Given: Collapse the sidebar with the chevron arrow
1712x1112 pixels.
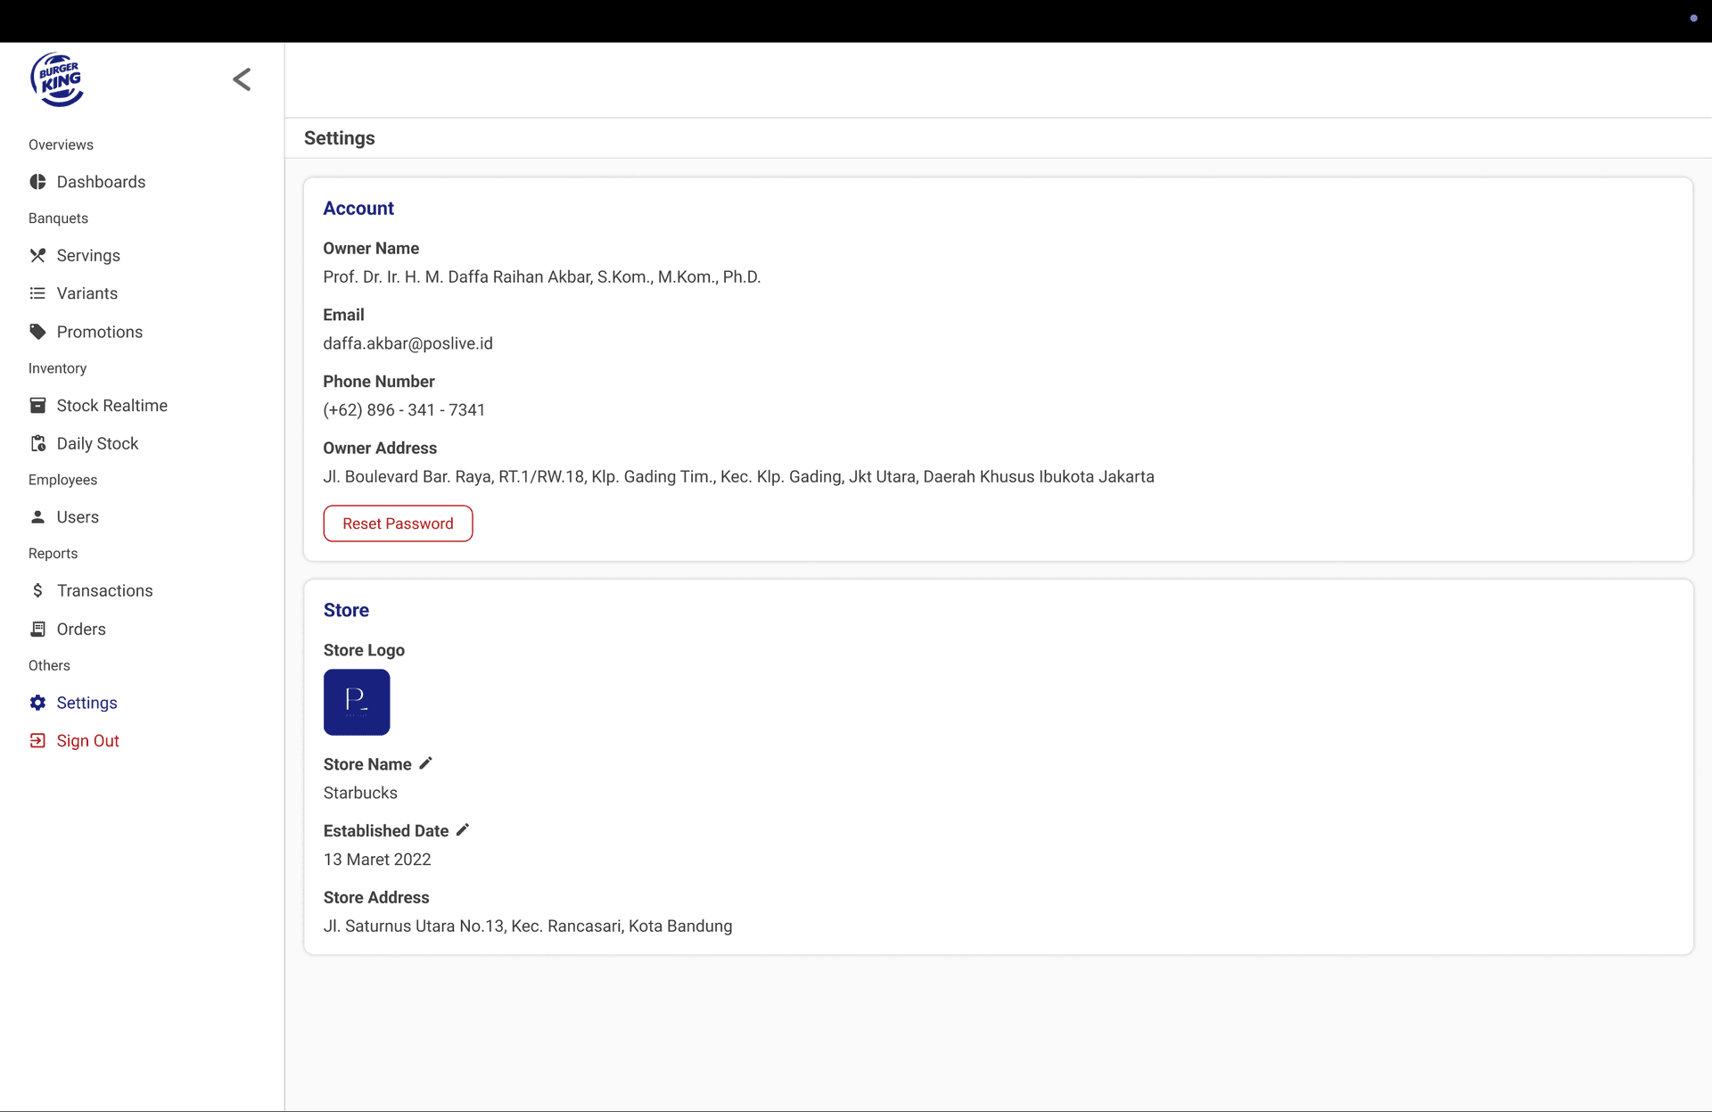Looking at the screenshot, I should coord(242,79).
